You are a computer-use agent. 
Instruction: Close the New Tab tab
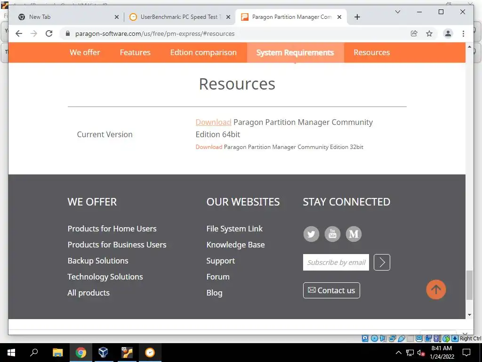(117, 17)
